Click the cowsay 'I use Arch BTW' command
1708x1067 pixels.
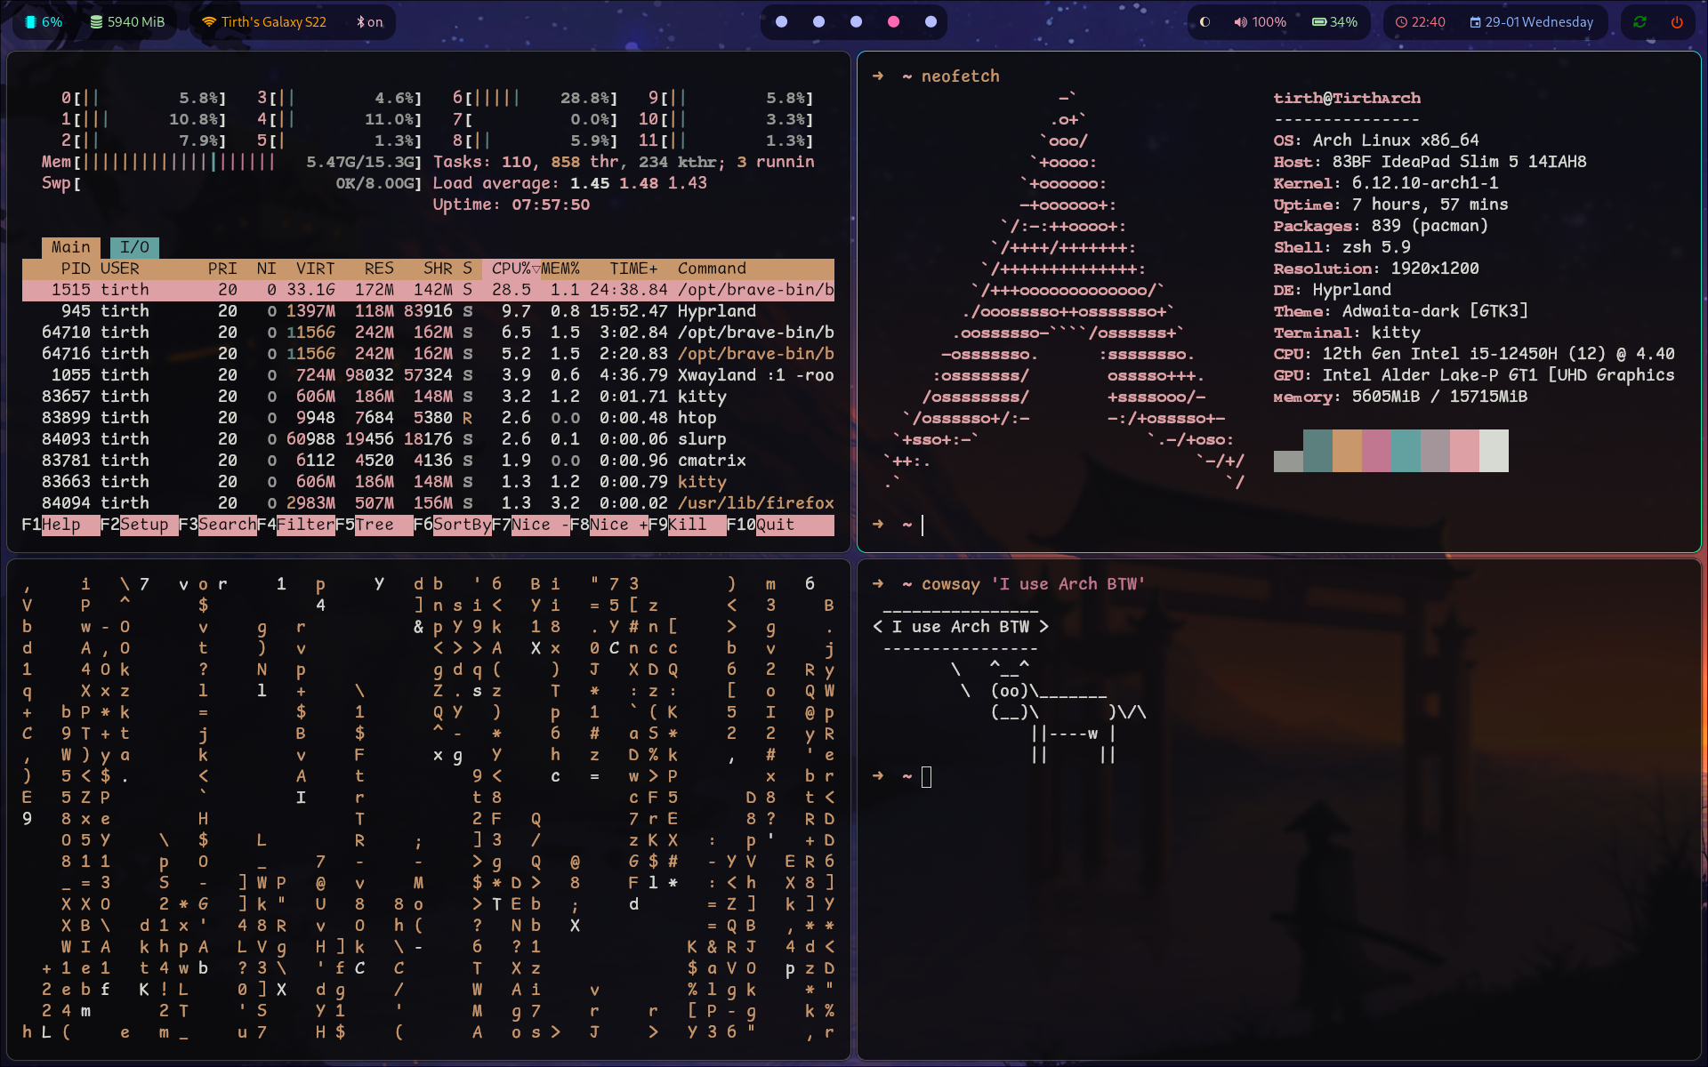point(1034,584)
